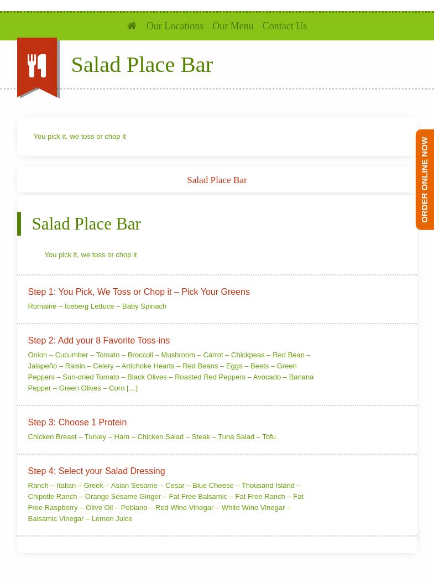Open Step 1 Pick Your Greens heading
This screenshot has width=434, height=583.
tap(139, 292)
